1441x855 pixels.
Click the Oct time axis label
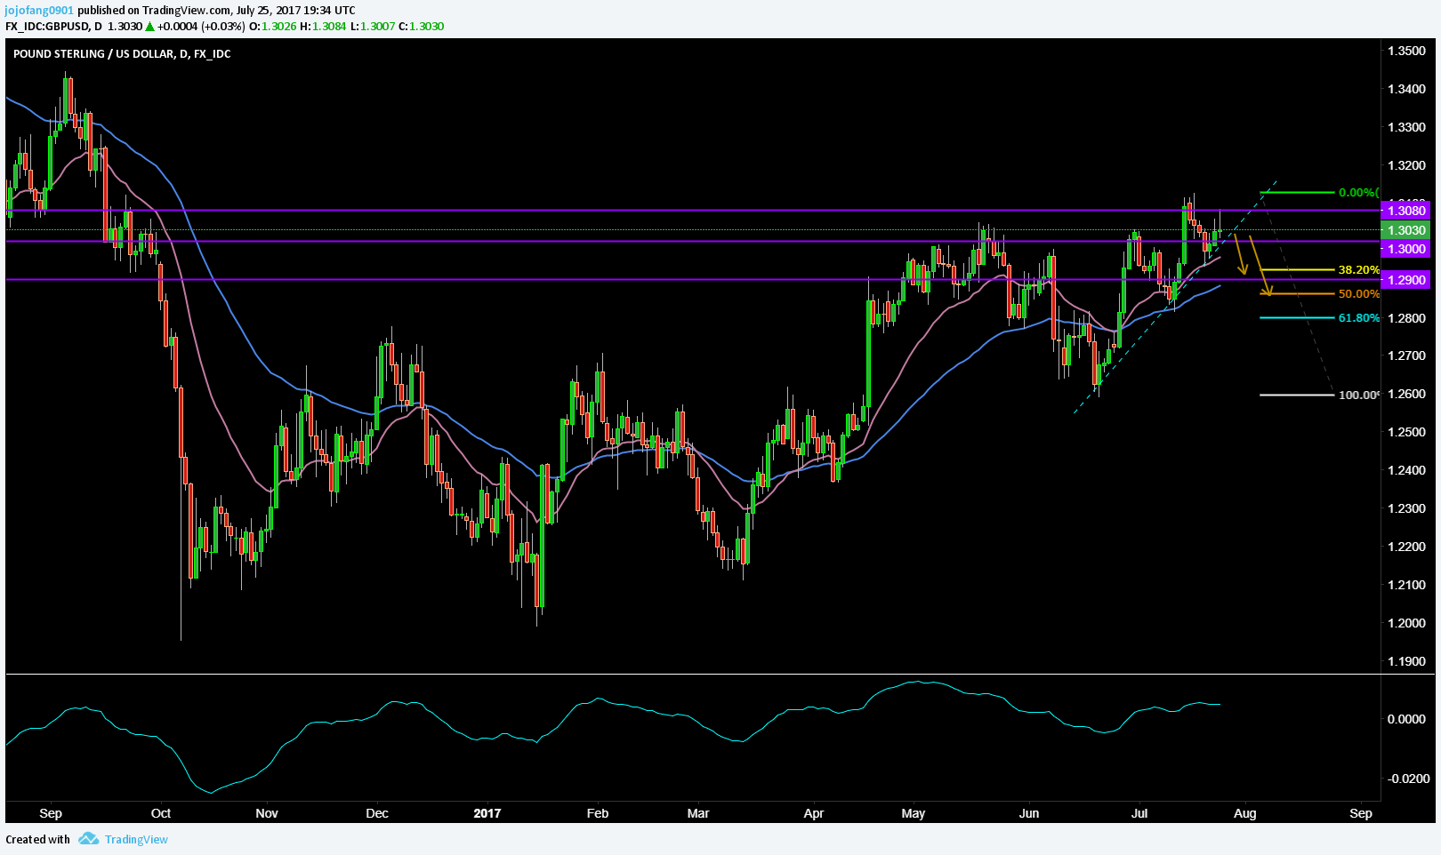click(x=161, y=813)
